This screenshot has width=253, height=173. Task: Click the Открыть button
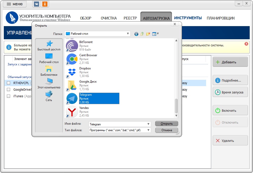[167, 124]
